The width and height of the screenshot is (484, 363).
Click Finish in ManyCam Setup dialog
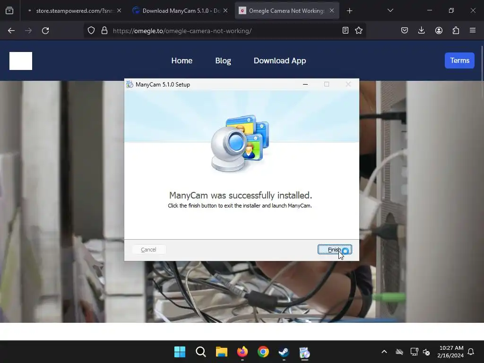(x=335, y=250)
